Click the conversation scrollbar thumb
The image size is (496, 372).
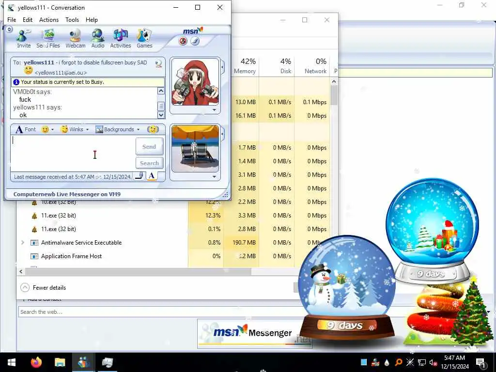pyautogui.click(x=161, y=106)
